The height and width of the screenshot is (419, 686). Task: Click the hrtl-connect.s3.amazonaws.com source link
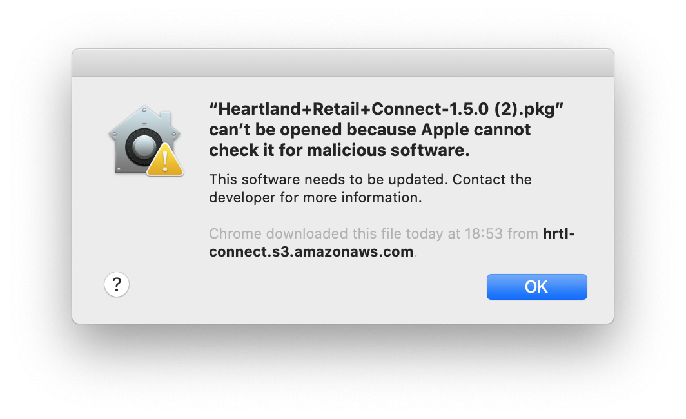click(x=311, y=251)
